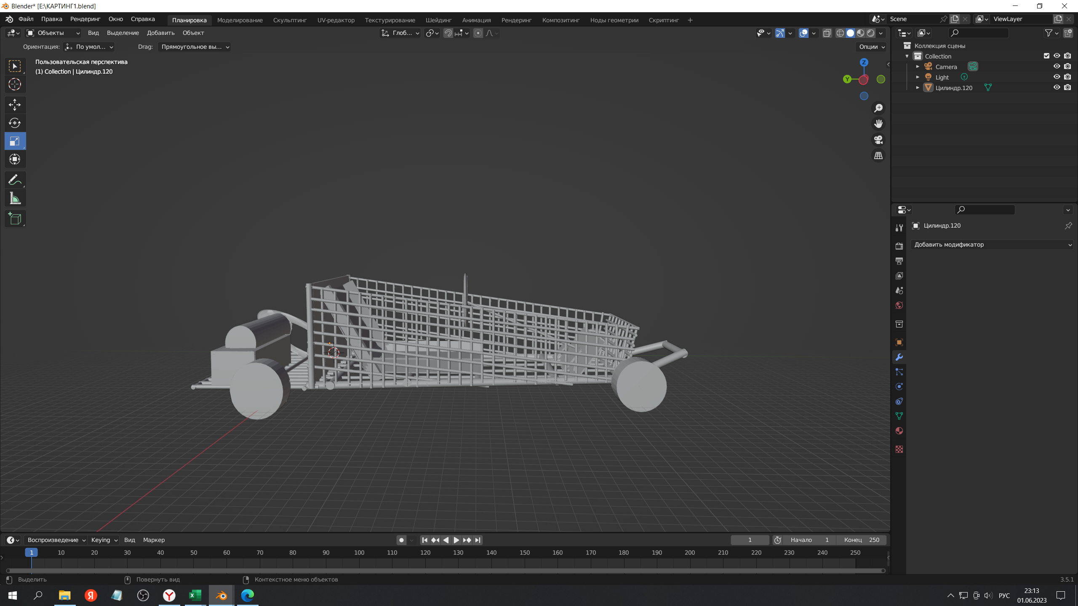Viewport: 1078px width, 606px height.
Task: Switch to the Моделирование workspace tab
Action: 240,20
